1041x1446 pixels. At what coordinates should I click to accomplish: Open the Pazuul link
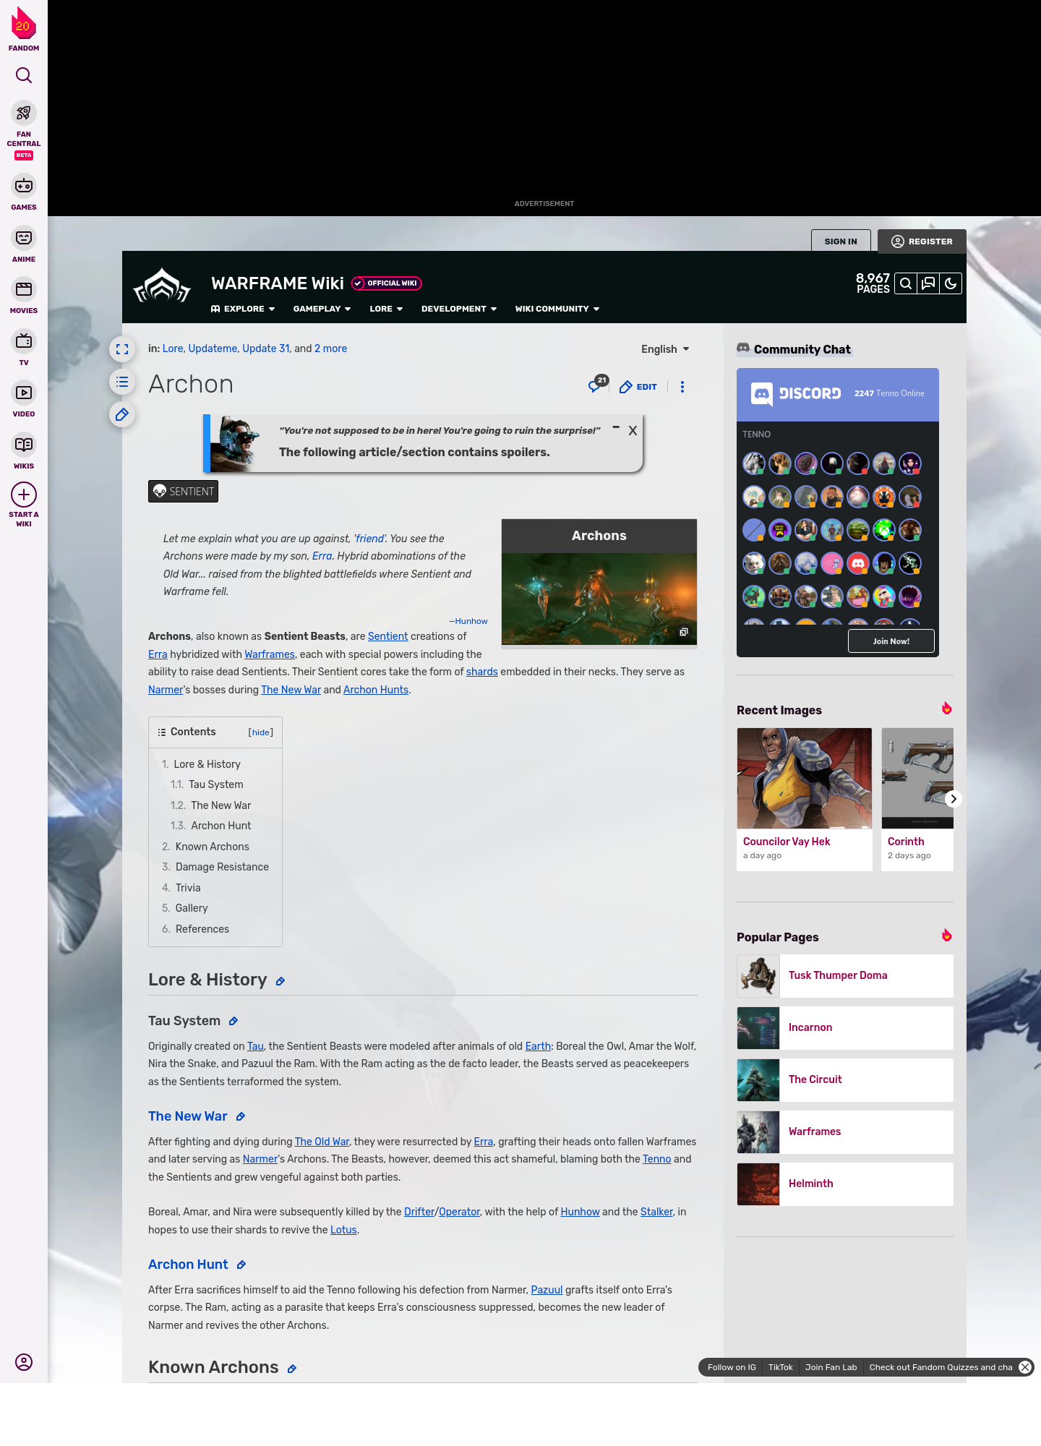[x=547, y=1290]
